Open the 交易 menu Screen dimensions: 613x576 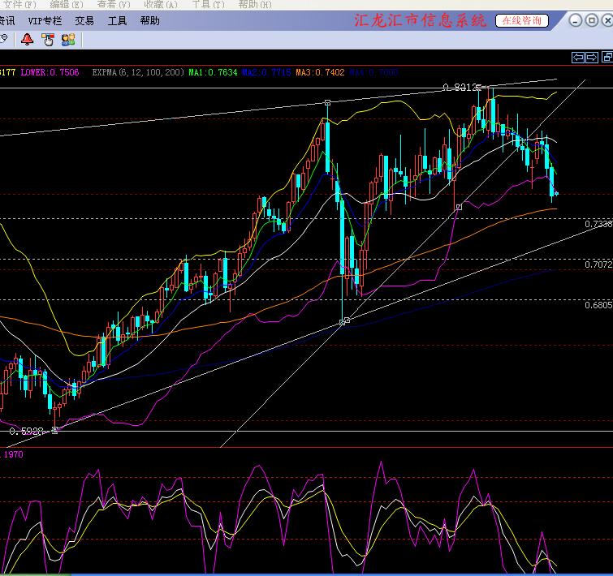[84, 21]
